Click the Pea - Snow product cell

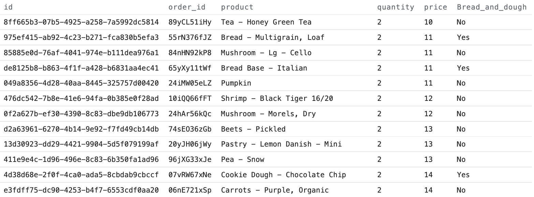point(242,160)
